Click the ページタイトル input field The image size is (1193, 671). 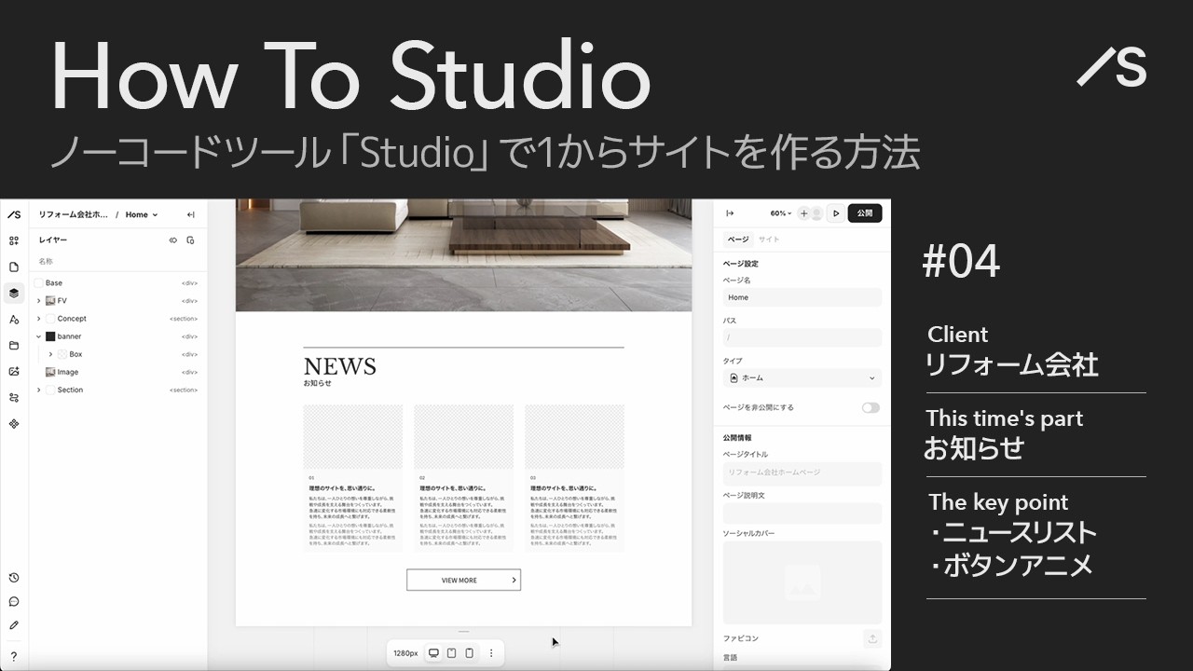coord(802,472)
